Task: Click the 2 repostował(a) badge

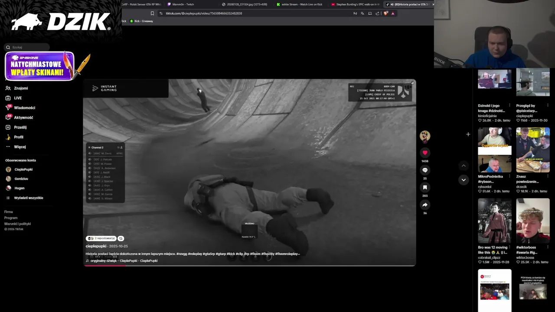Action: coord(101,238)
